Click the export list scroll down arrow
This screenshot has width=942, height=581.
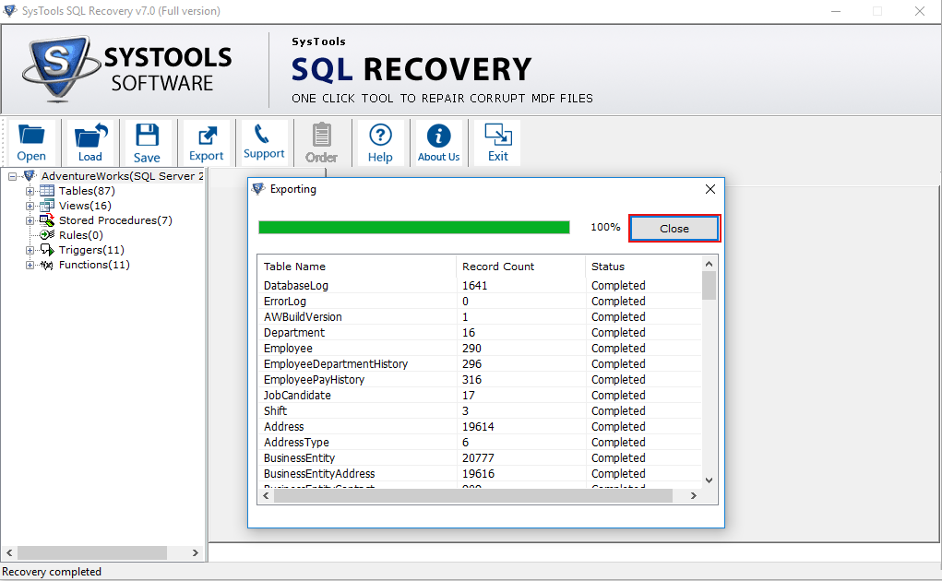(709, 480)
